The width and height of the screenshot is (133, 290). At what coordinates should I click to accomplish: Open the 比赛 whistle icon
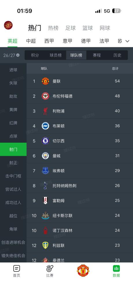[x=50, y=268]
